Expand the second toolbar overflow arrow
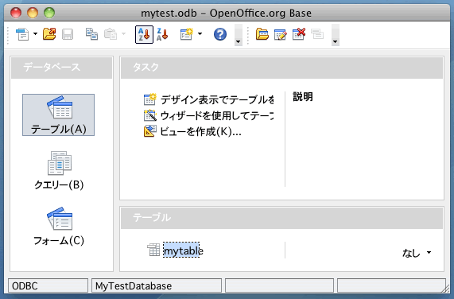Image resolution: width=454 pixels, height=299 pixels. point(336,35)
